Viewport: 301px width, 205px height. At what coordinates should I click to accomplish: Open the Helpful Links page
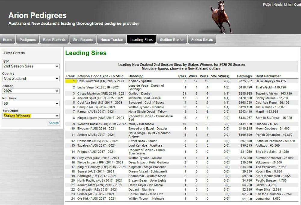[282, 5]
